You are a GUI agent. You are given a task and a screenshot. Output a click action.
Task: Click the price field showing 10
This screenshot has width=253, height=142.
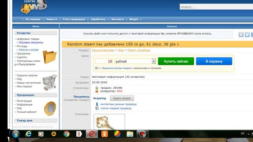[104, 61]
